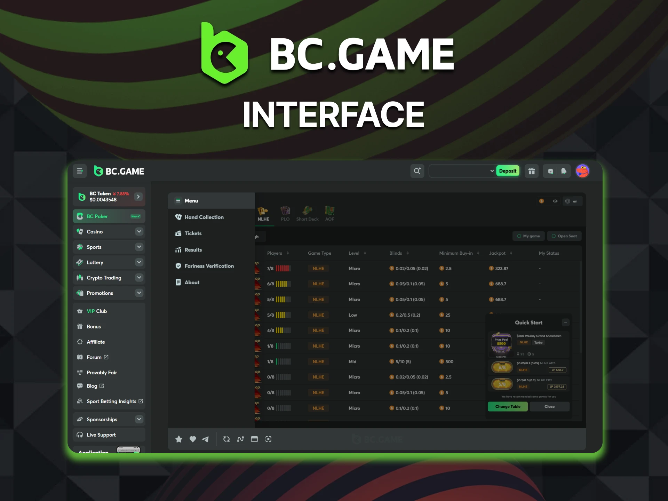Expand the Casino section dropdown
This screenshot has height=501, width=668.
139,231
